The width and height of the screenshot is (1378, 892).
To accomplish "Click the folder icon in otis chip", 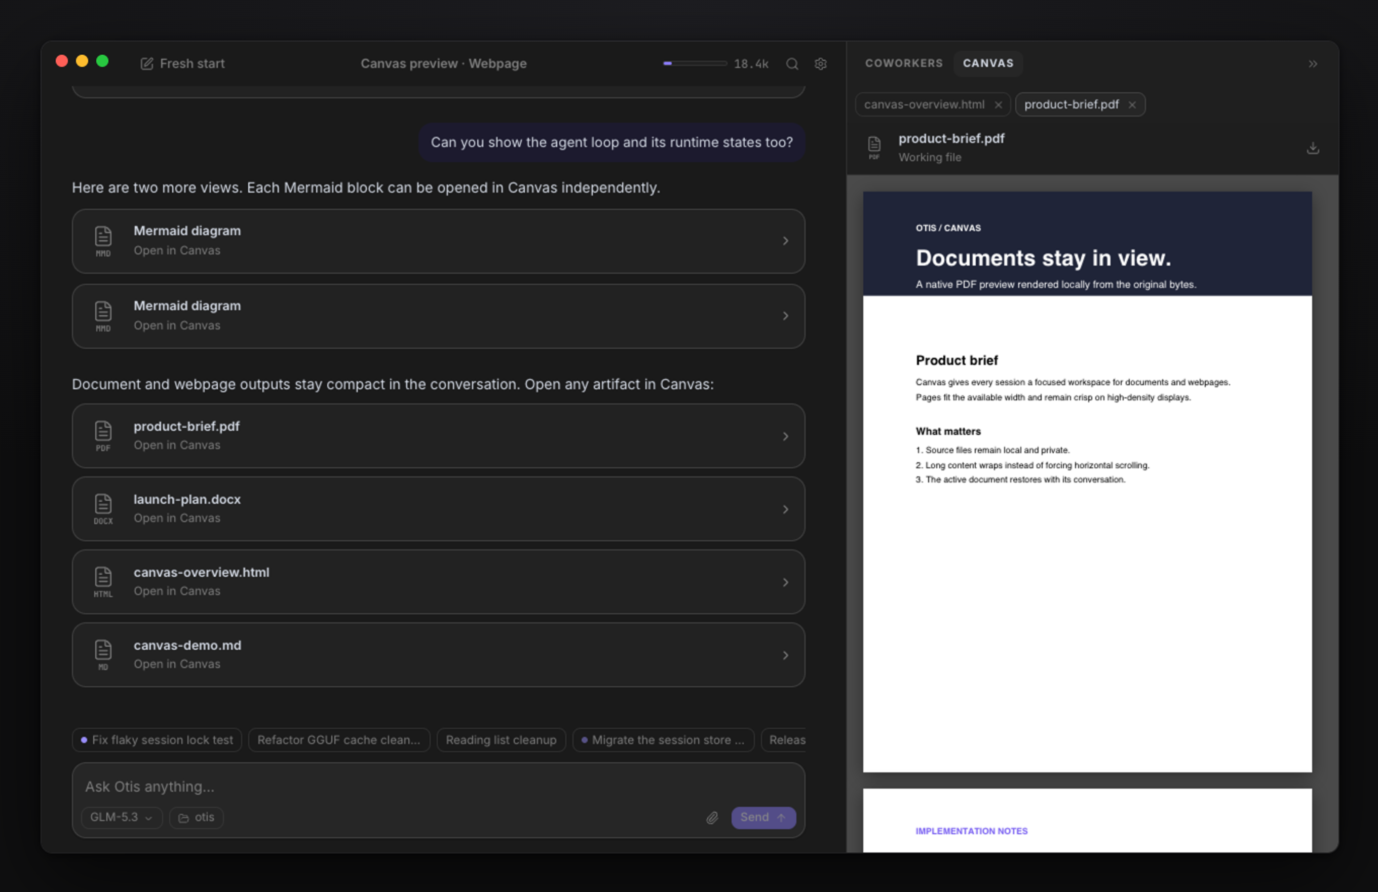I will (x=183, y=818).
